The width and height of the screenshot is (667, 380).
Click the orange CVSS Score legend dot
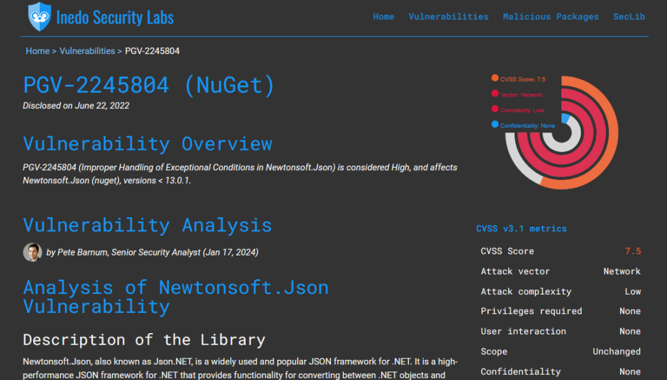(495, 79)
